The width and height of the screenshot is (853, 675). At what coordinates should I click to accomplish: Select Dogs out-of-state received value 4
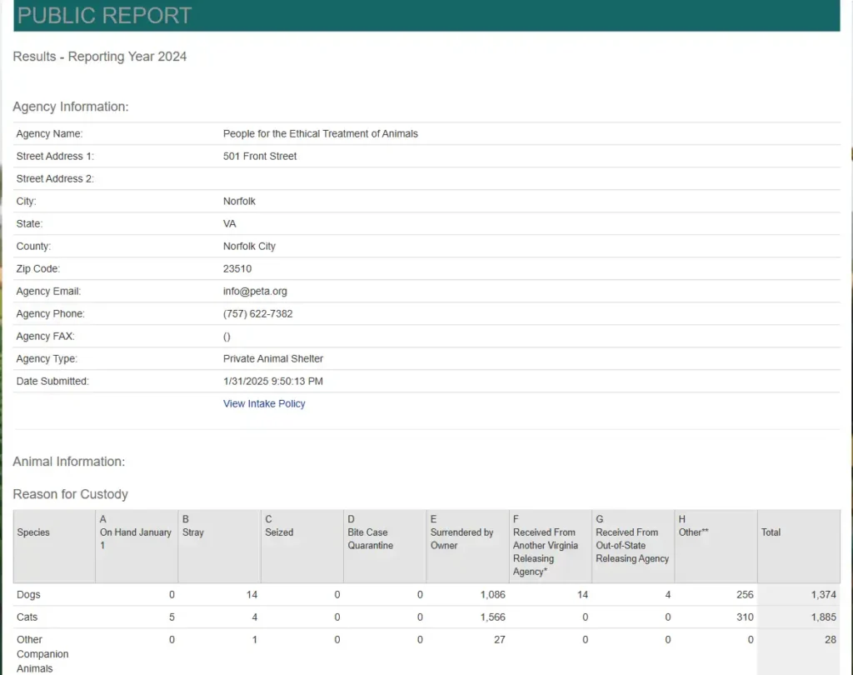(668, 594)
